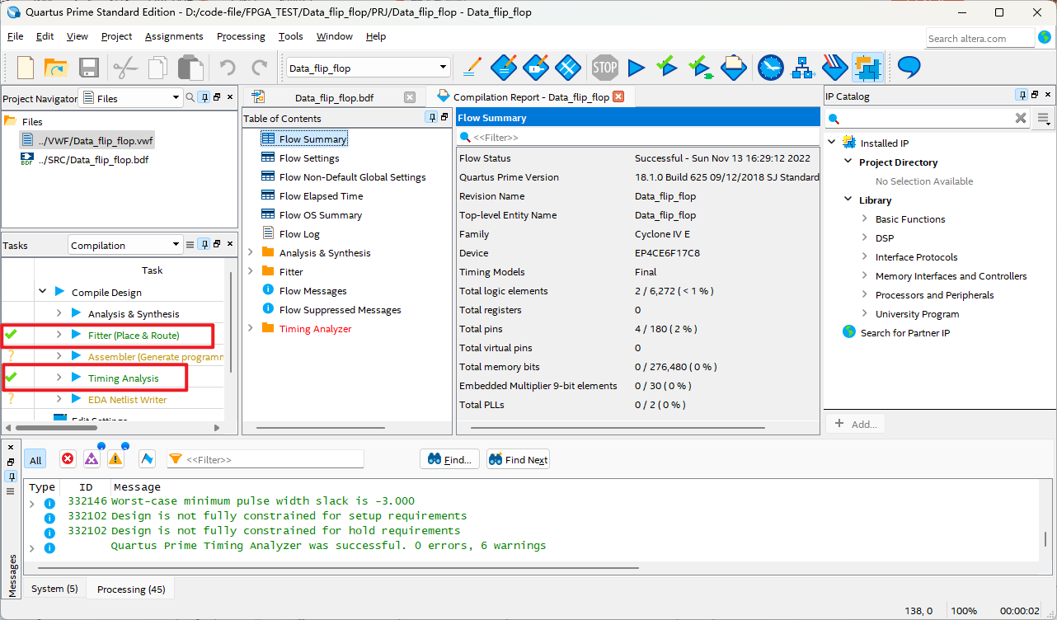
Task: Toggle the All messages filter
Action: [x=35, y=460]
